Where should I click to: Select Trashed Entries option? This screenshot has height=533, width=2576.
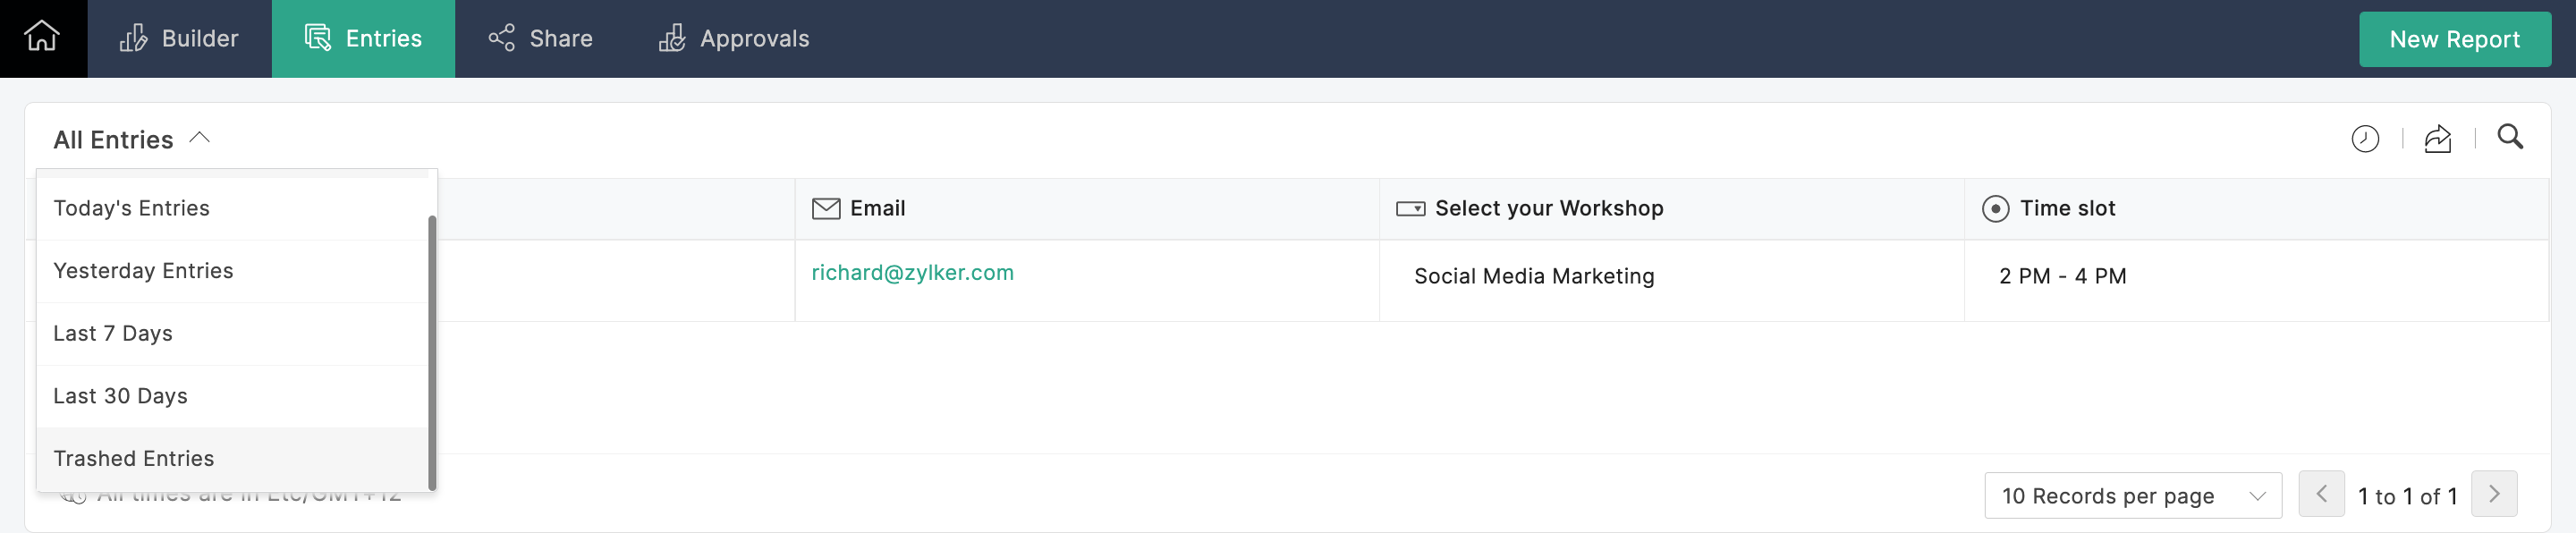tap(134, 458)
